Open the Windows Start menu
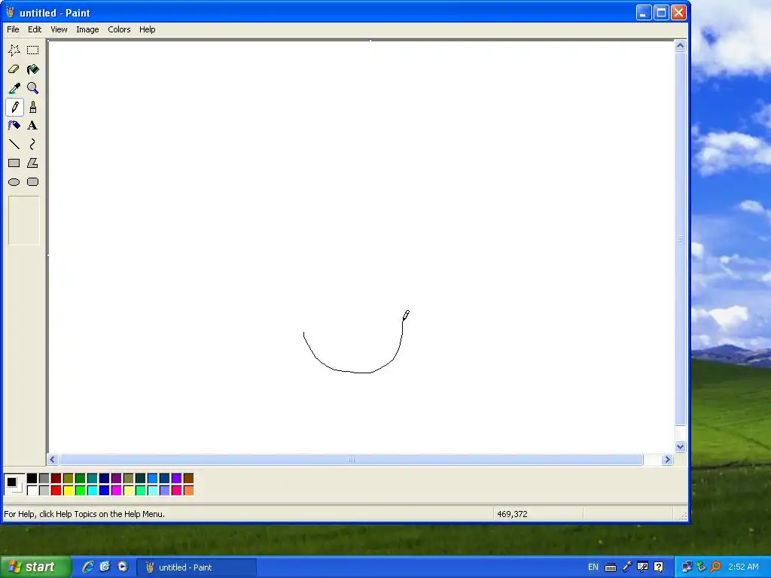Screen dimensions: 771x578 click(x=35, y=567)
